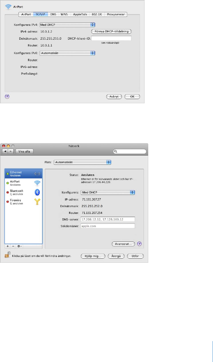
Task: Click the green status dot next to Ethernet
Action: point(8,174)
